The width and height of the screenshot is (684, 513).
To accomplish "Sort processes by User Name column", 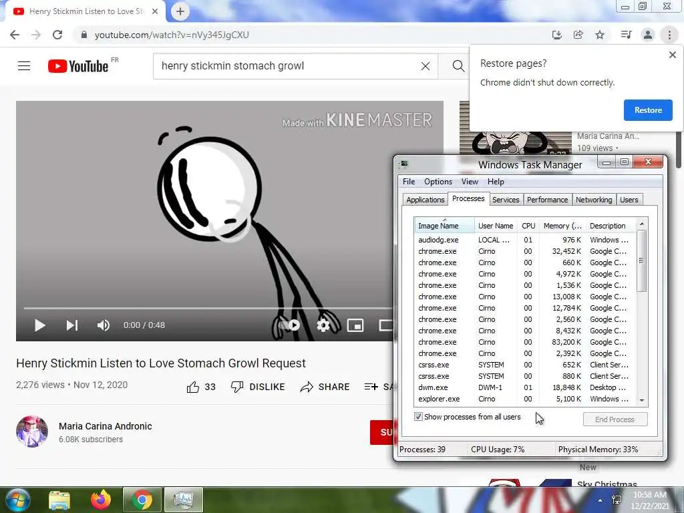I will pos(496,226).
